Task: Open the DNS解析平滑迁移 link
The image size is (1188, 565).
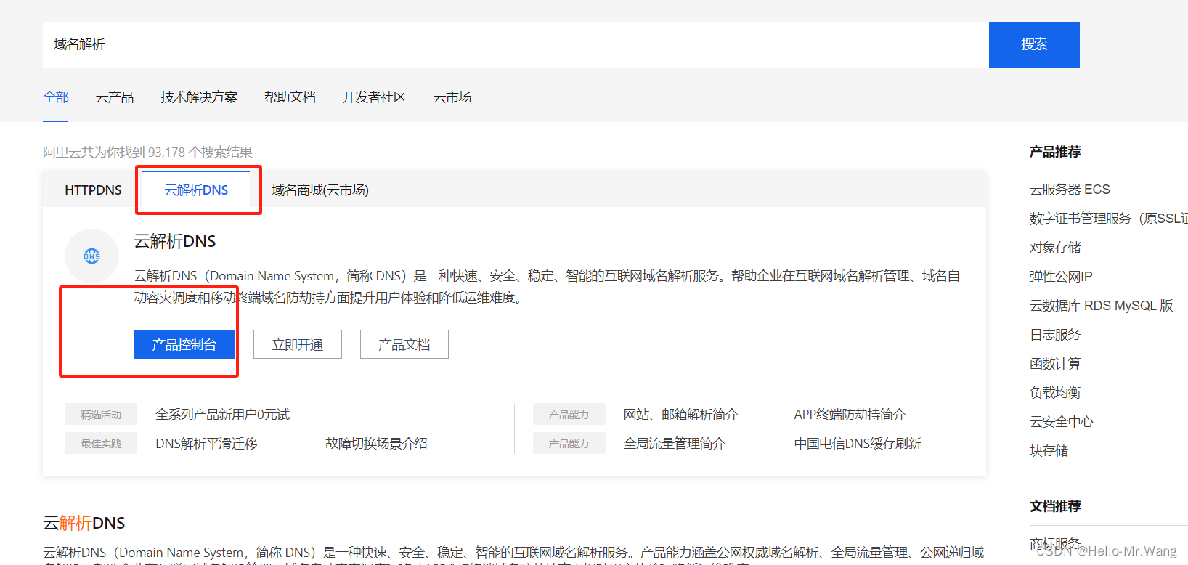Action: 206,444
